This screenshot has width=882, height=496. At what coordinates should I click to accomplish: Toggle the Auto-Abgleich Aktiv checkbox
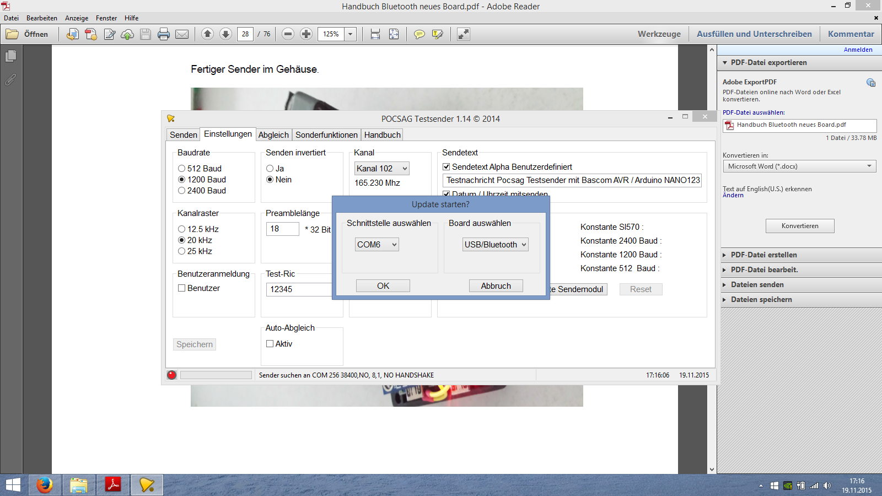pos(270,344)
